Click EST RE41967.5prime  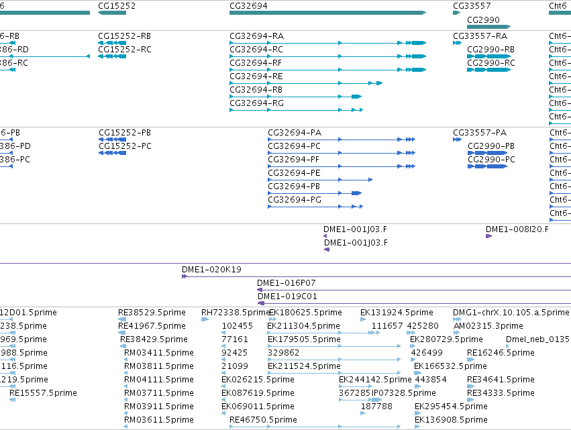(x=152, y=326)
